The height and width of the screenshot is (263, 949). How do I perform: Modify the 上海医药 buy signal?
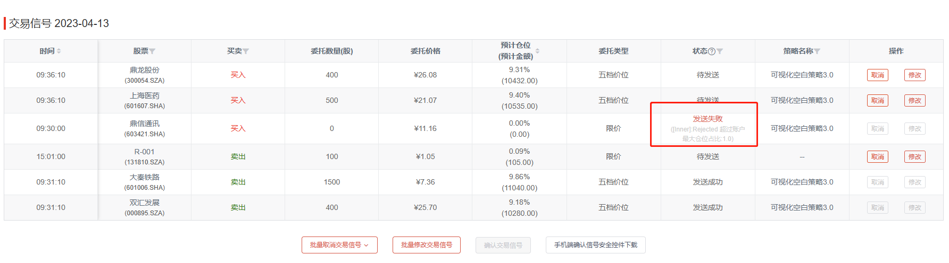pyautogui.click(x=914, y=101)
